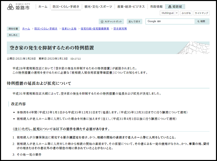Click the 検索 search button
Screen dimensions: 217x161
(202, 21)
